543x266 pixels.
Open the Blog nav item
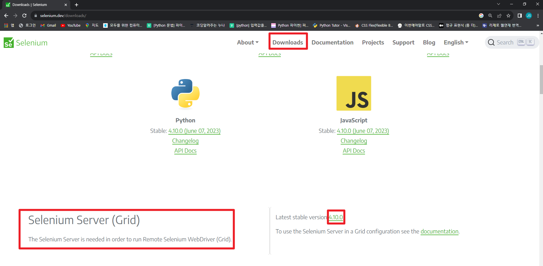tap(429, 42)
